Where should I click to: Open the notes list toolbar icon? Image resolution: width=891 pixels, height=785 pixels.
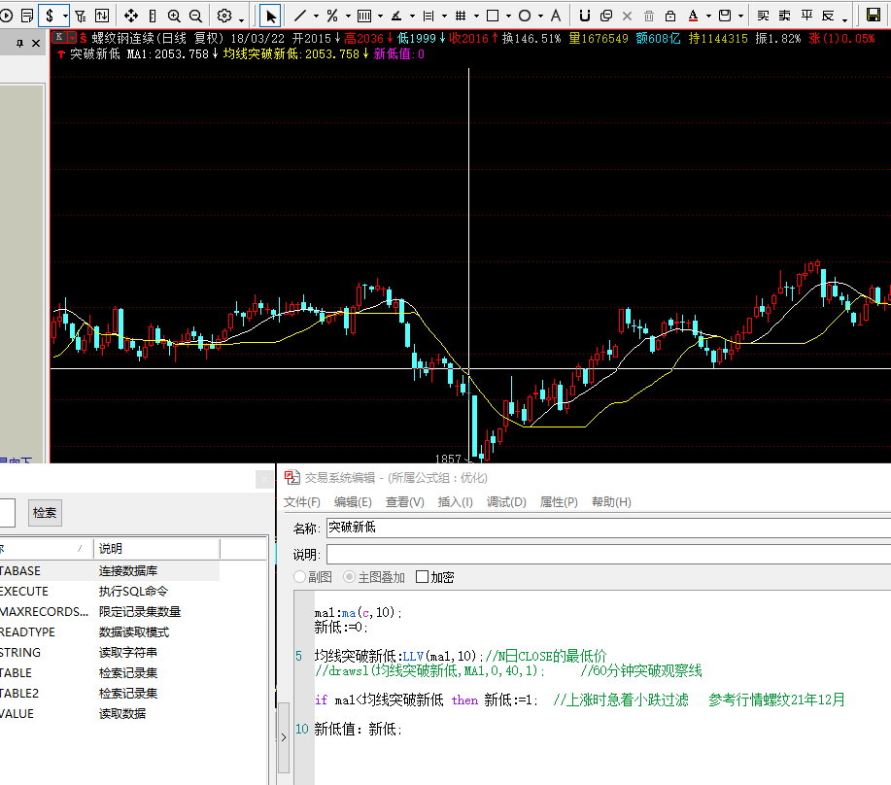[x=26, y=16]
